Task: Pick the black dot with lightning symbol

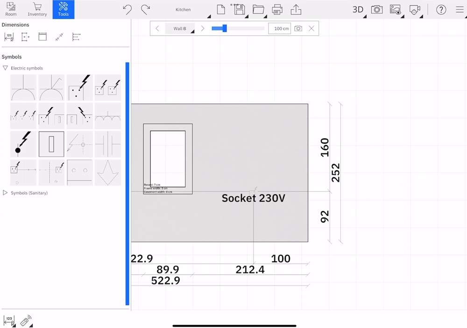Action: [23, 144]
